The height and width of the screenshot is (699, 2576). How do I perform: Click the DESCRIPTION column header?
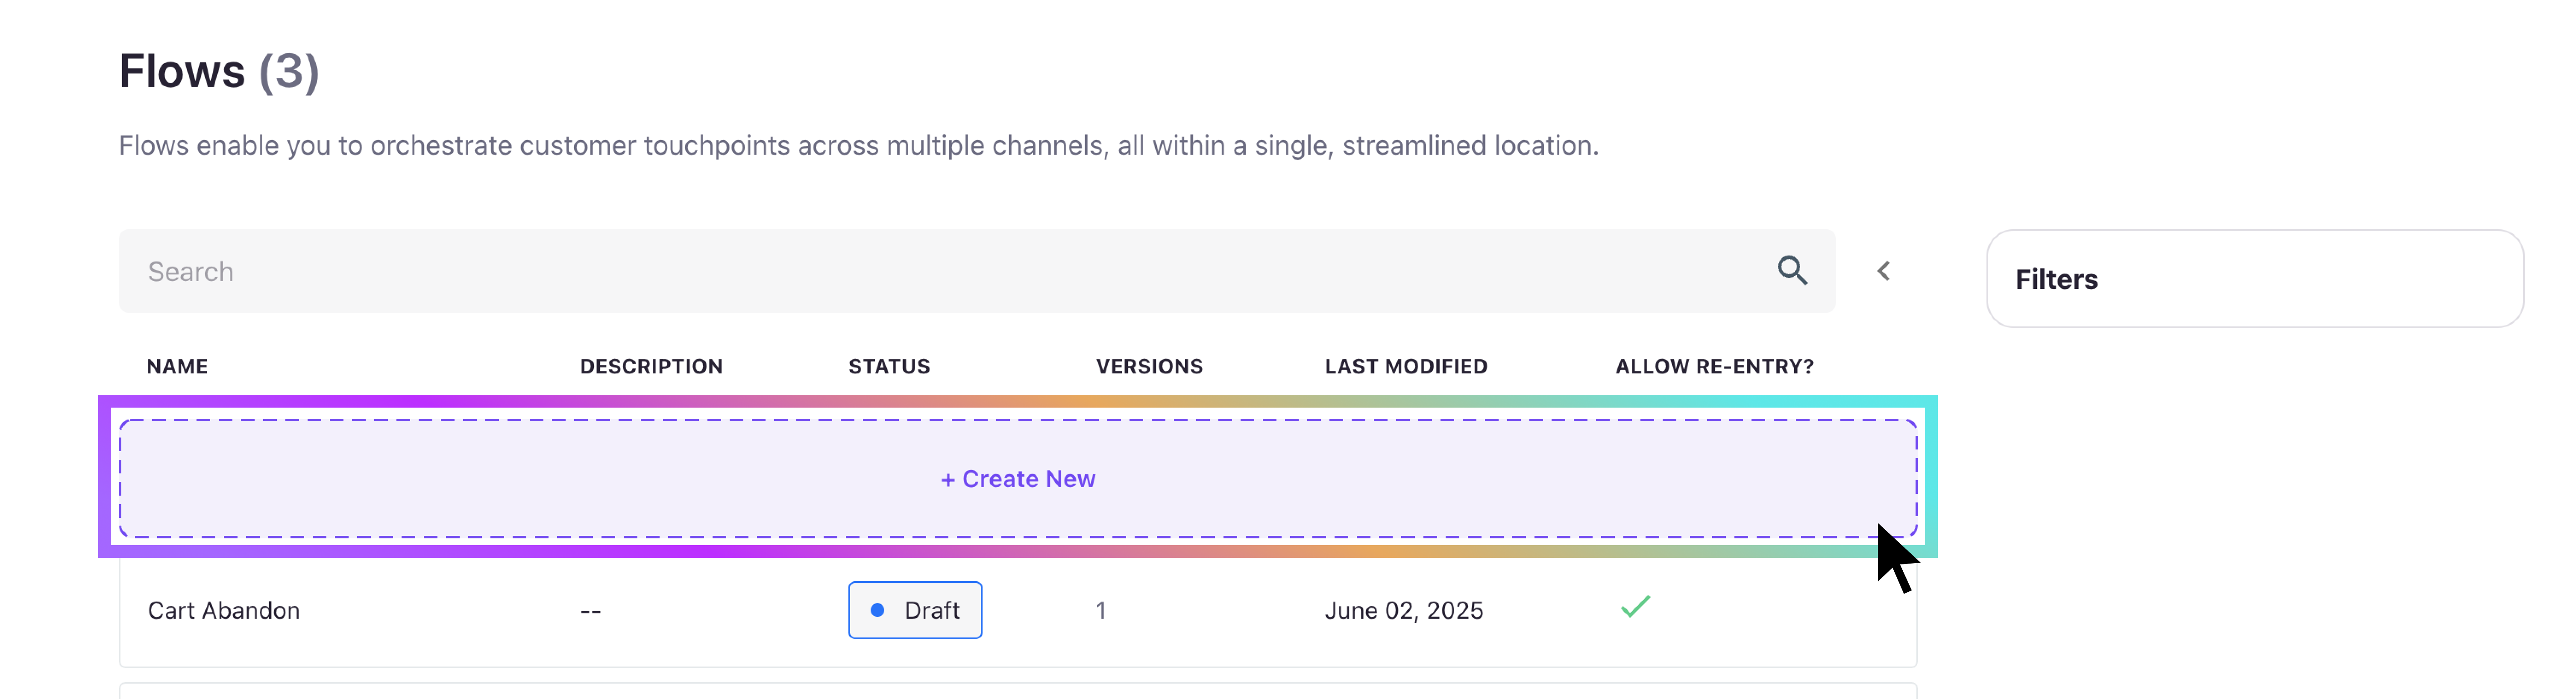[651, 366]
